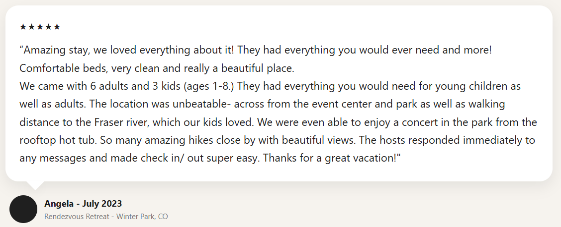Click the fifth and last rating star
561x227 pixels.
click(x=57, y=27)
